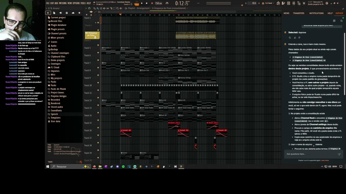Click the red record button
346x194 pixels.
tap(152, 3)
